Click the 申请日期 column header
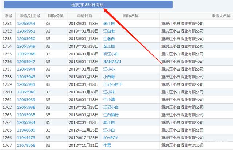233x150 pixels. click(85, 16)
